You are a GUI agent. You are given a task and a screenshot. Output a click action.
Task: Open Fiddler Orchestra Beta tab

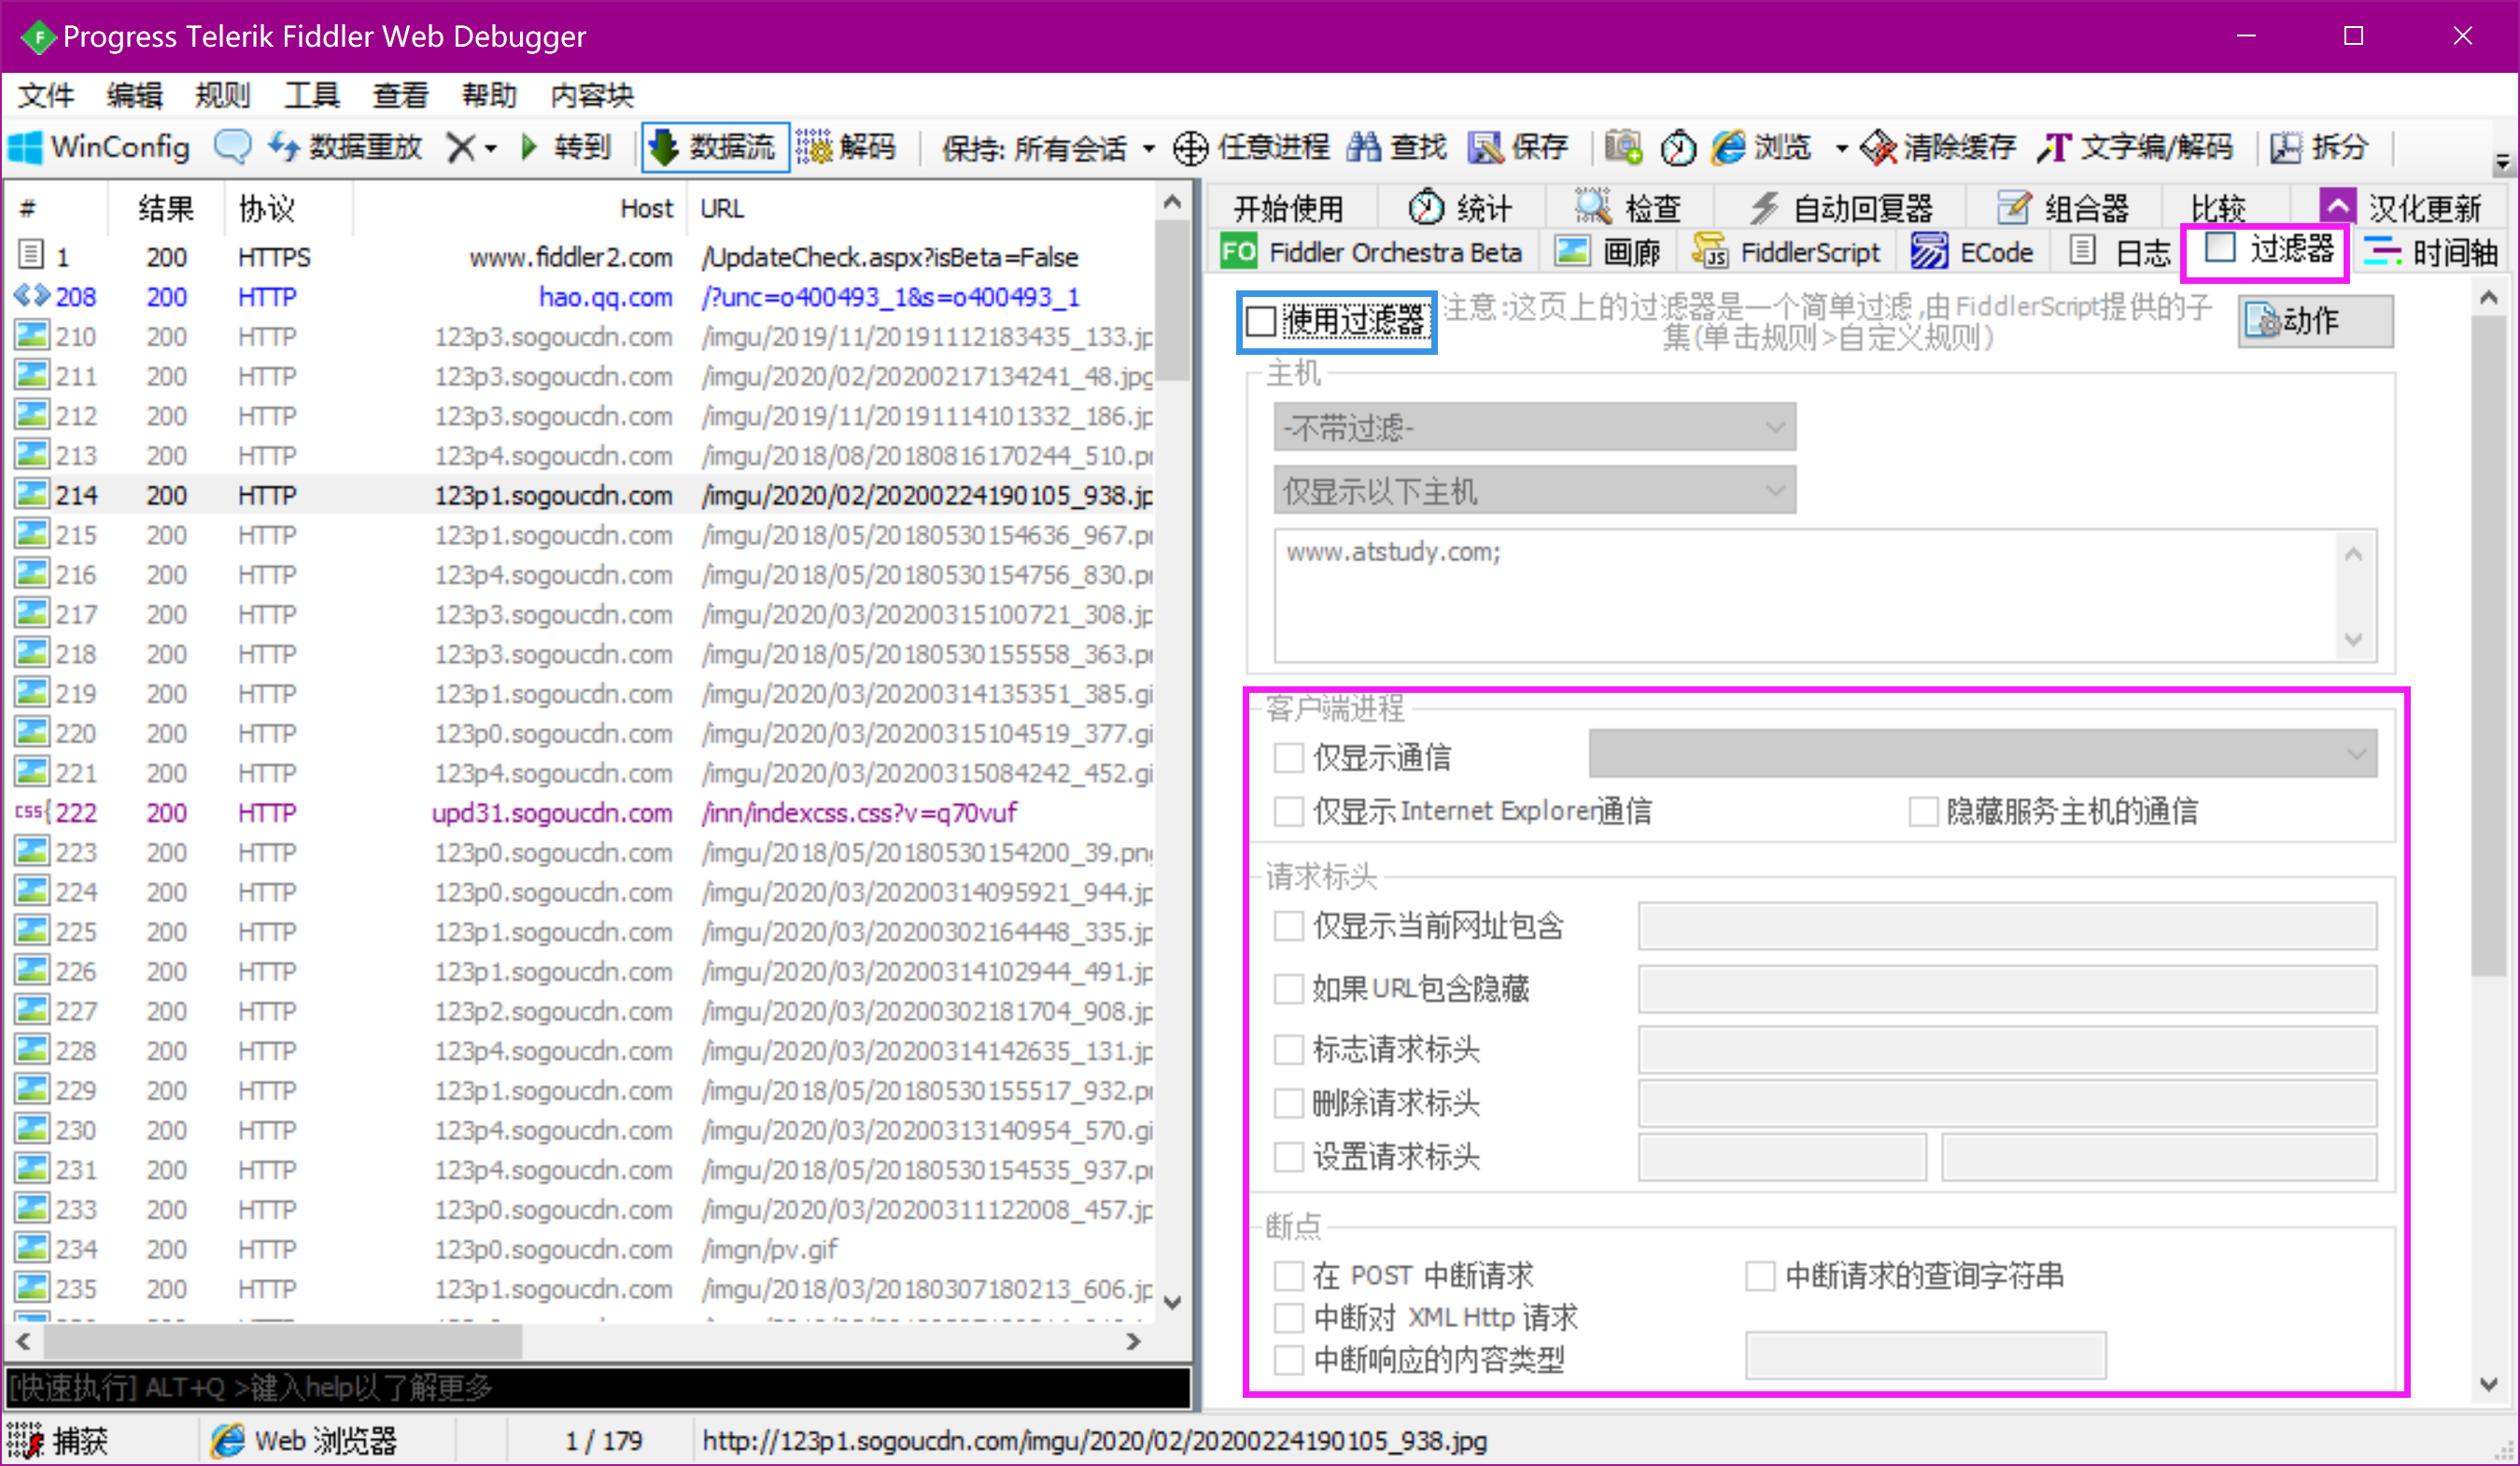(x=1372, y=252)
